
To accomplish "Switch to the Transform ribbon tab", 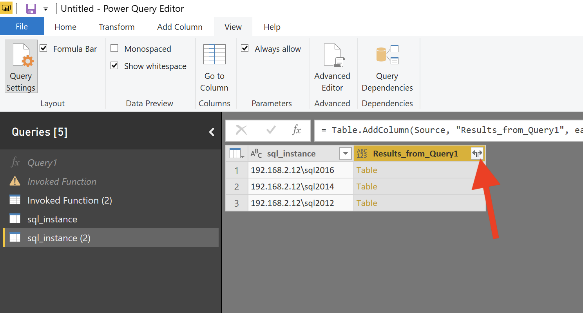I will click(117, 27).
